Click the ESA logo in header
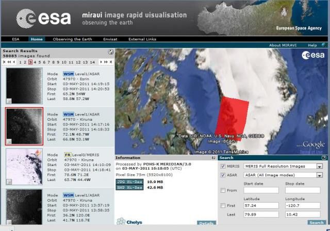Screen dimensions: 330x231 43,19
